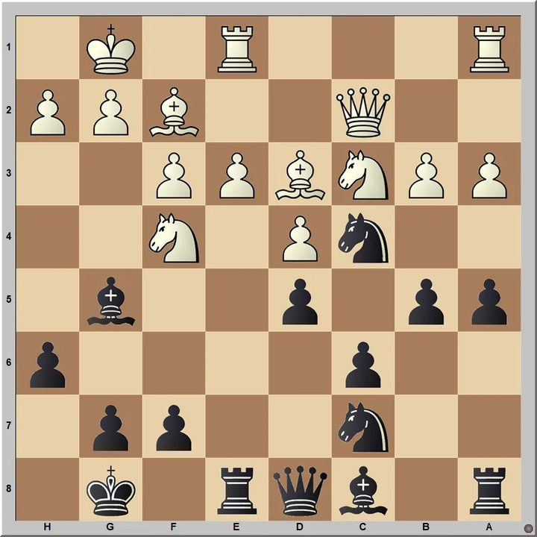Image resolution: width=537 pixels, height=537 pixels.
Task: Select the black pawn on d5
Action: click(x=301, y=300)
